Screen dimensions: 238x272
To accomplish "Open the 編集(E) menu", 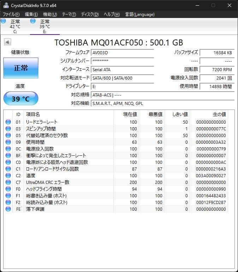I will click(x=31, y=14).
